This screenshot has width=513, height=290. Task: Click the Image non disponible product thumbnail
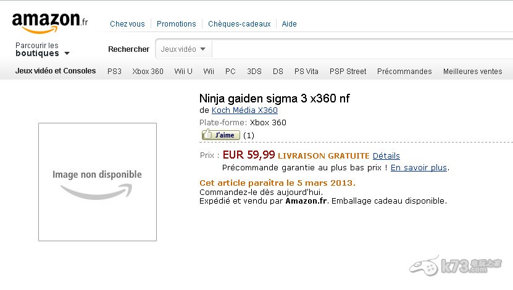pos(98,181)
